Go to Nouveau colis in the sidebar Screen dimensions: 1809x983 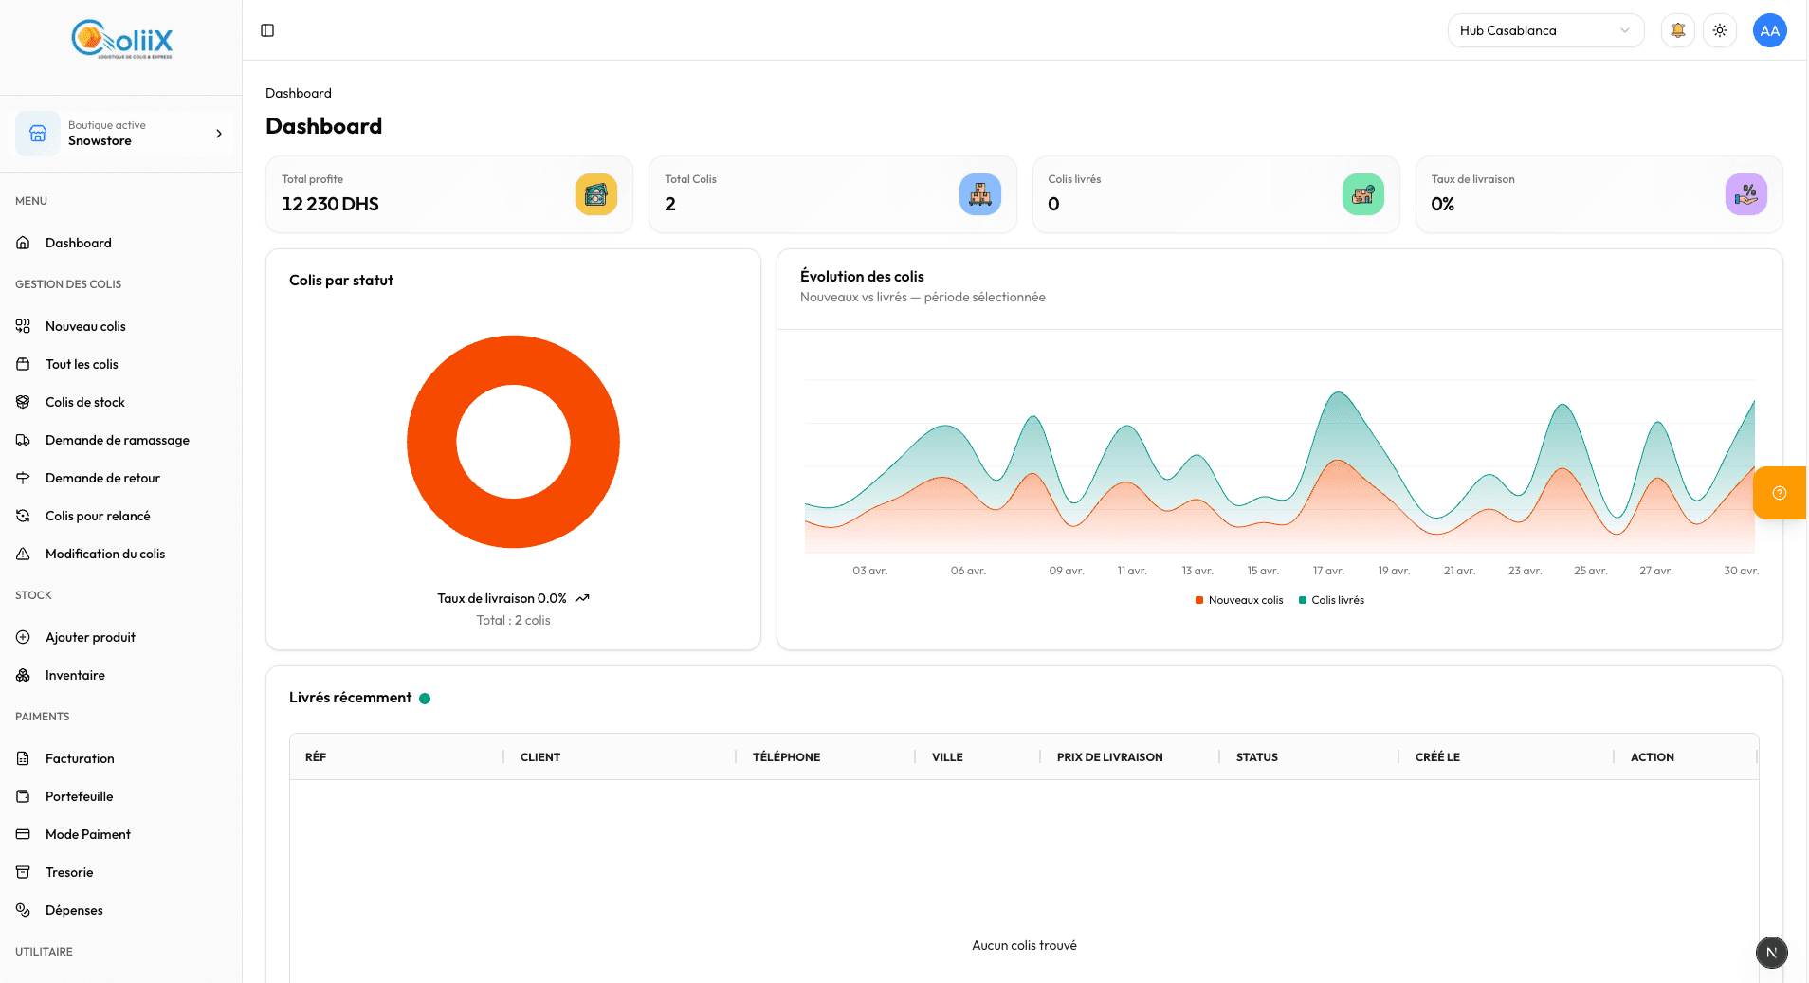[x=85, y=326]
